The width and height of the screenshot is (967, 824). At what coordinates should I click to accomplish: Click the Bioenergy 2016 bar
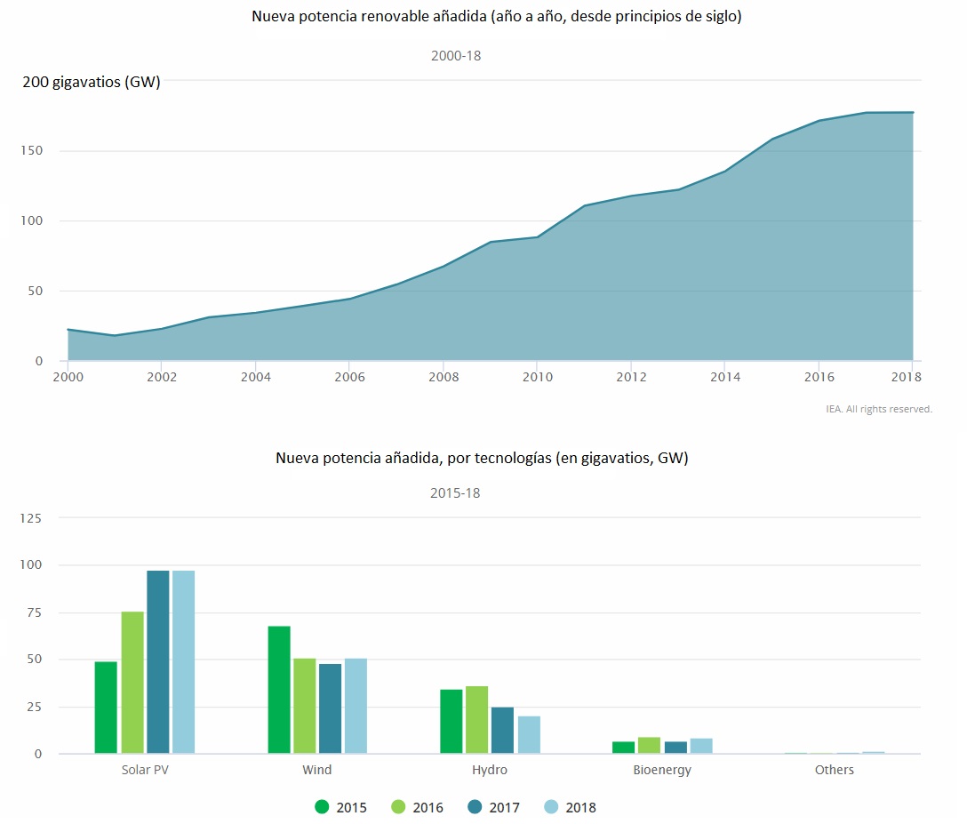point(649,745)
